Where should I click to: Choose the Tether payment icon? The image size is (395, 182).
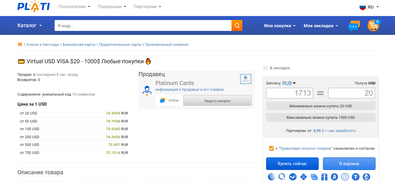click(356, 177)
